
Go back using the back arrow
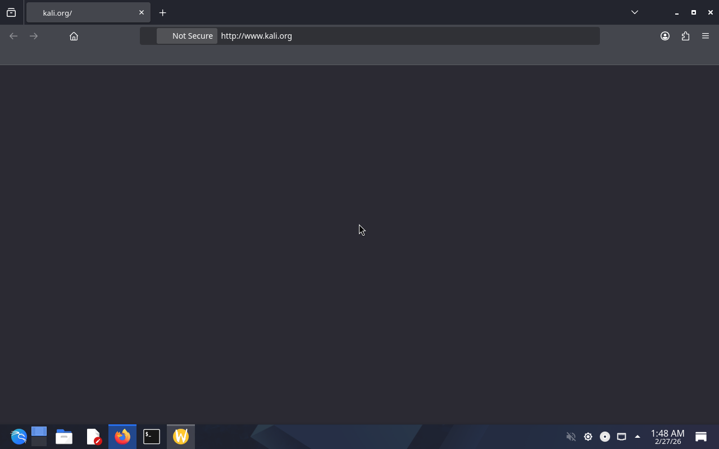[x=13, y=36]
